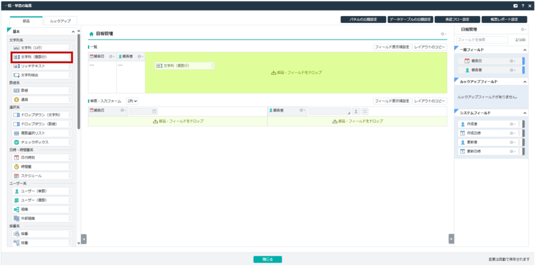The height and width of the screenshot is (266, 535).
Task: Switch to the ルックアップ tab
Action: point(60,21)
